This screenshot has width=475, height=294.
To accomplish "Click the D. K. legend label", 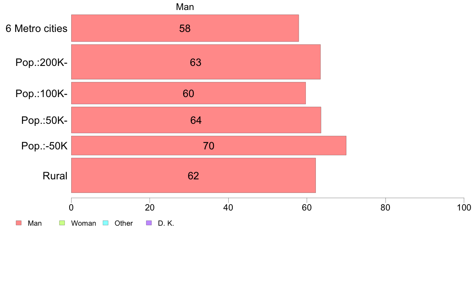I will (x=166, y=223).
